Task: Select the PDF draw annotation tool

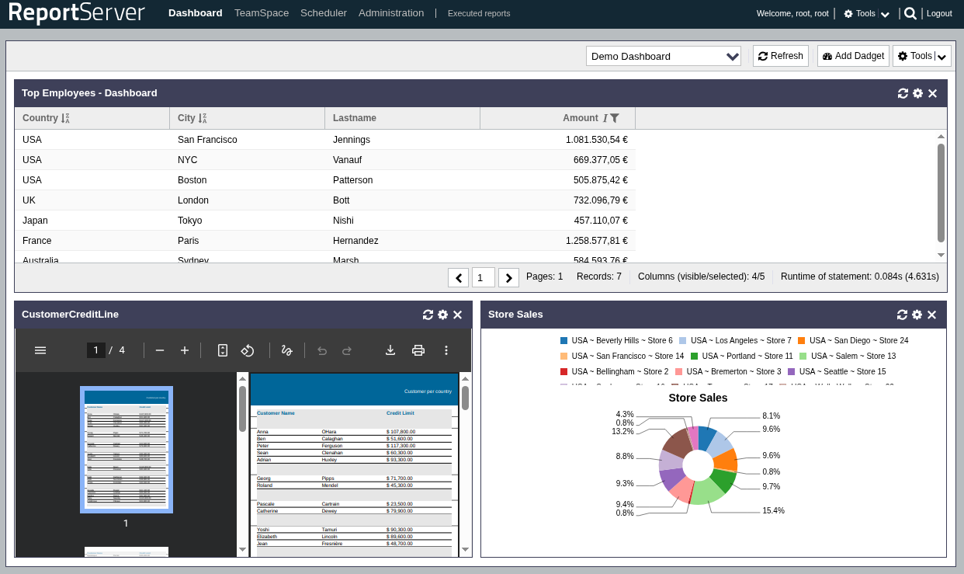Action: tap(286, 350)
